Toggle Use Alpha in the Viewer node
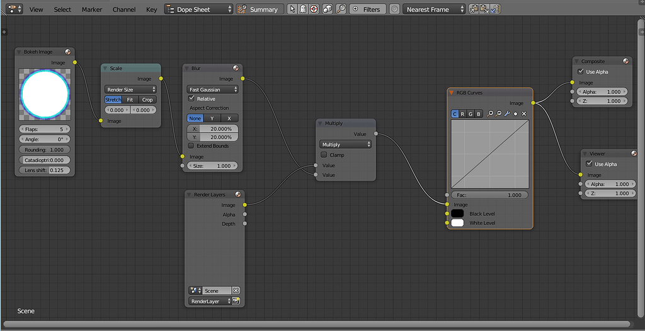Viewport: 645px width, 331px height. click(590, 164)
